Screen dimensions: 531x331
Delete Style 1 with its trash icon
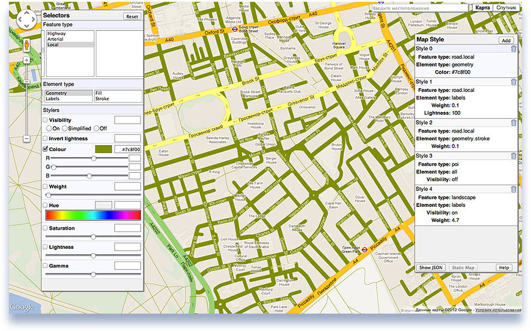coord(514,82)
